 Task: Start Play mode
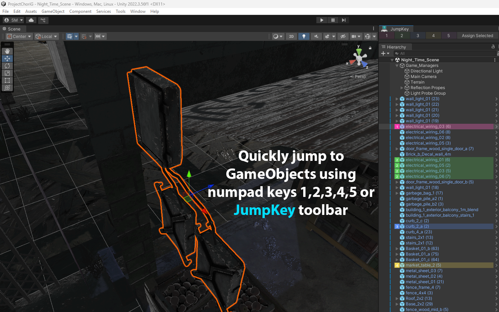click(x=322, y=20)
